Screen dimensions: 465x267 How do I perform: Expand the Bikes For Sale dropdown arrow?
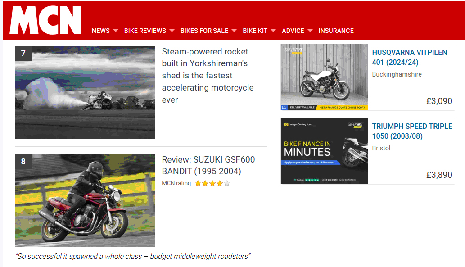coord(234,31)
